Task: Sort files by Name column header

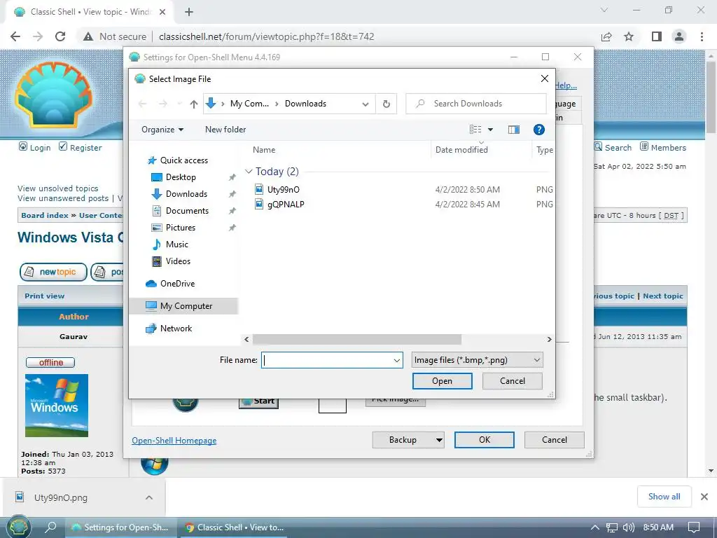Action: point(264,150)
